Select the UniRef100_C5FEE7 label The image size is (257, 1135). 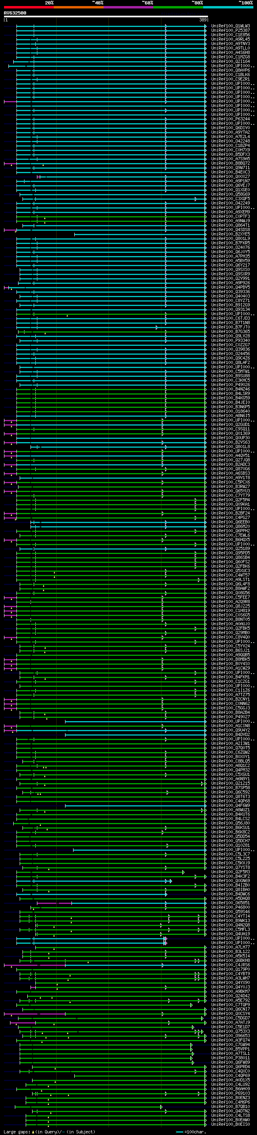pos(230,597)
